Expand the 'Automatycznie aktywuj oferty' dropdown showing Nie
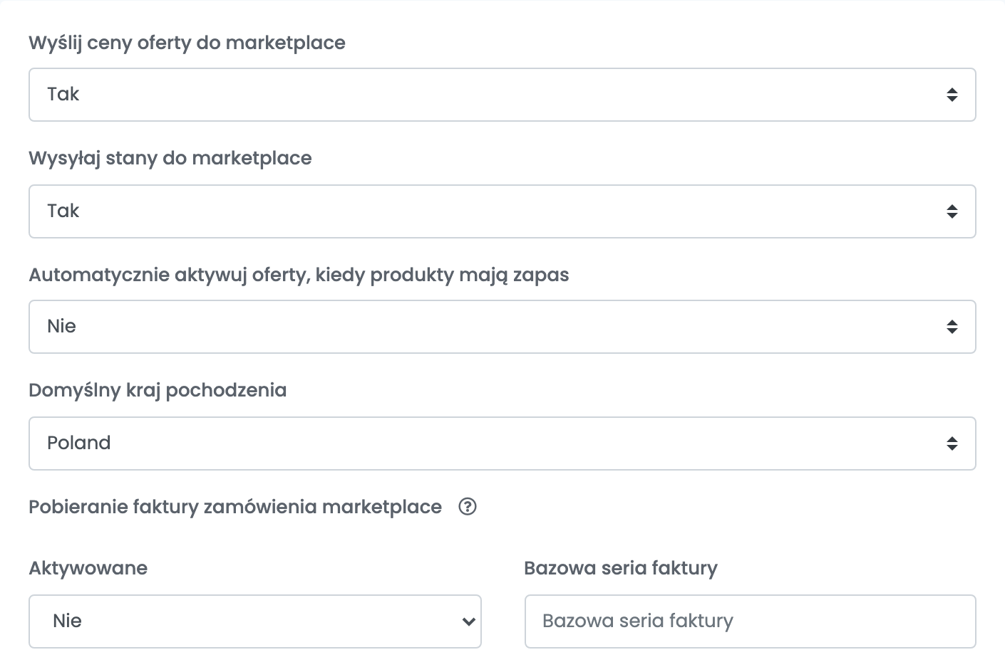This screenshot has height=672, width=1005. point(502,327)
